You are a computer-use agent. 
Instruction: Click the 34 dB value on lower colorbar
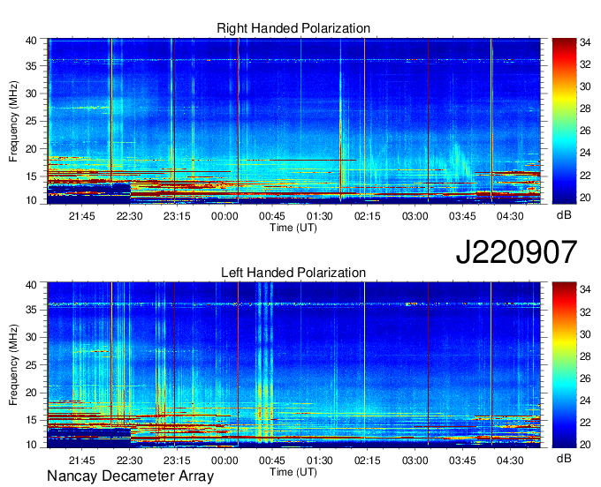pos(585,290)
